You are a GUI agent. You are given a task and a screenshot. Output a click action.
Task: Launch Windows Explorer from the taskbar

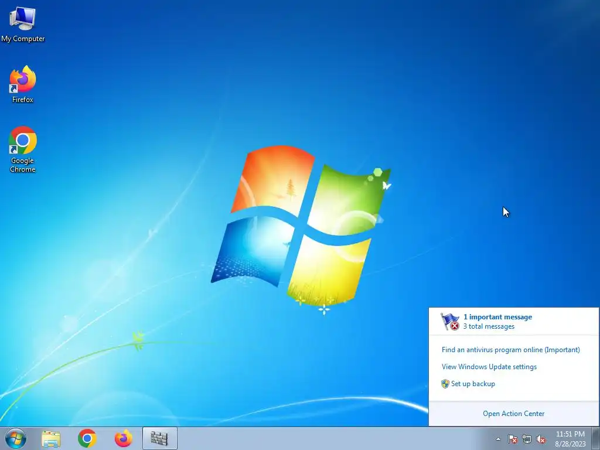point(50,438)
